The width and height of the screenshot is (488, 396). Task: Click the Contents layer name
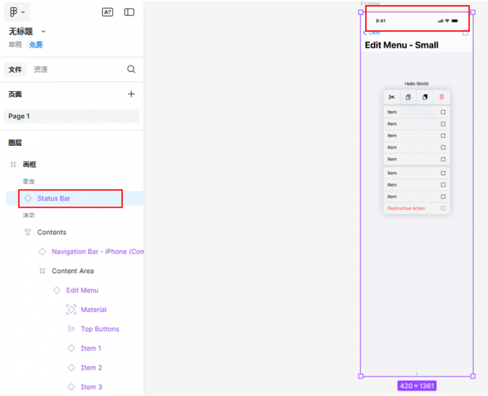52,232
